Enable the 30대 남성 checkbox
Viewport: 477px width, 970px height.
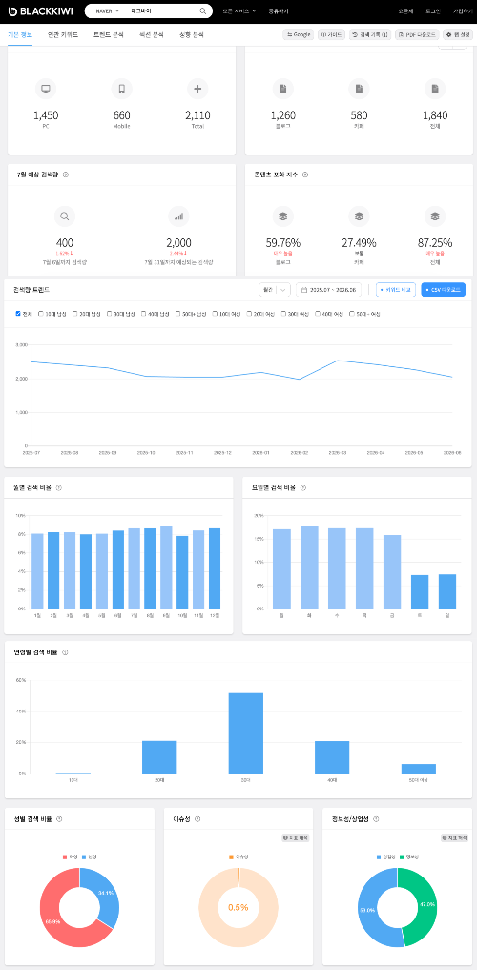point(110,314)
